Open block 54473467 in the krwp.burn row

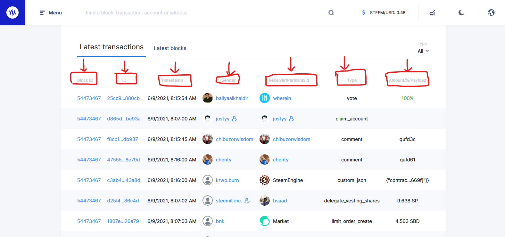click(x=89, y=180)
